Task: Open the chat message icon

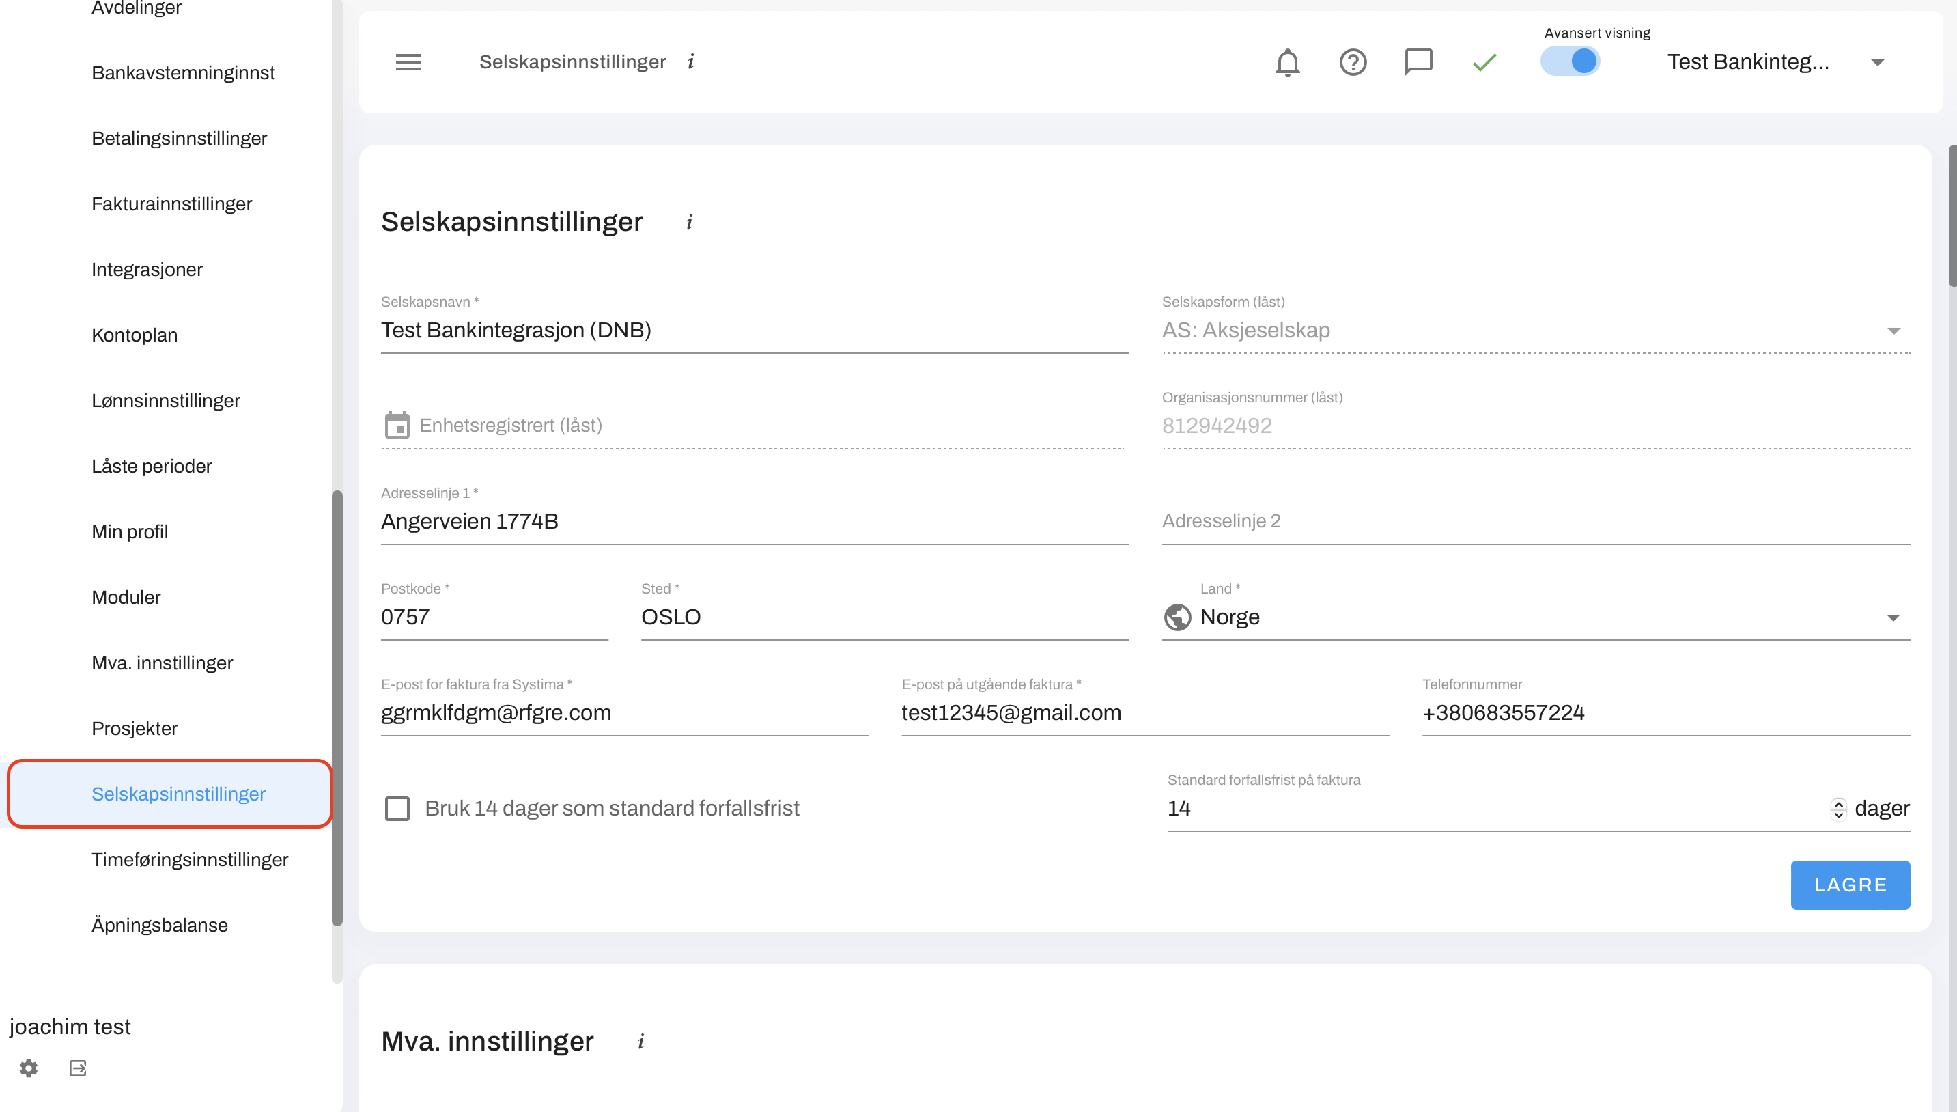Action: 1418,61
